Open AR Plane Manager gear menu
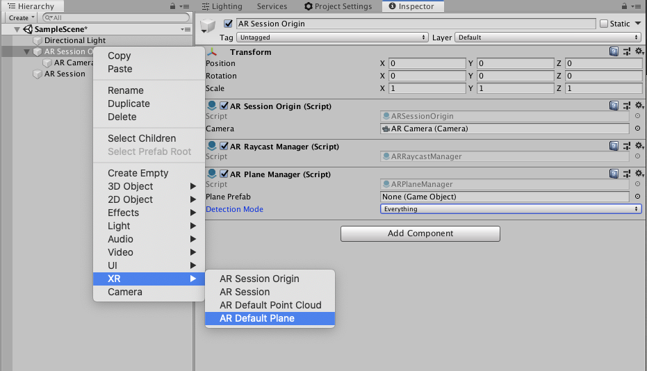 pos(639,173)
